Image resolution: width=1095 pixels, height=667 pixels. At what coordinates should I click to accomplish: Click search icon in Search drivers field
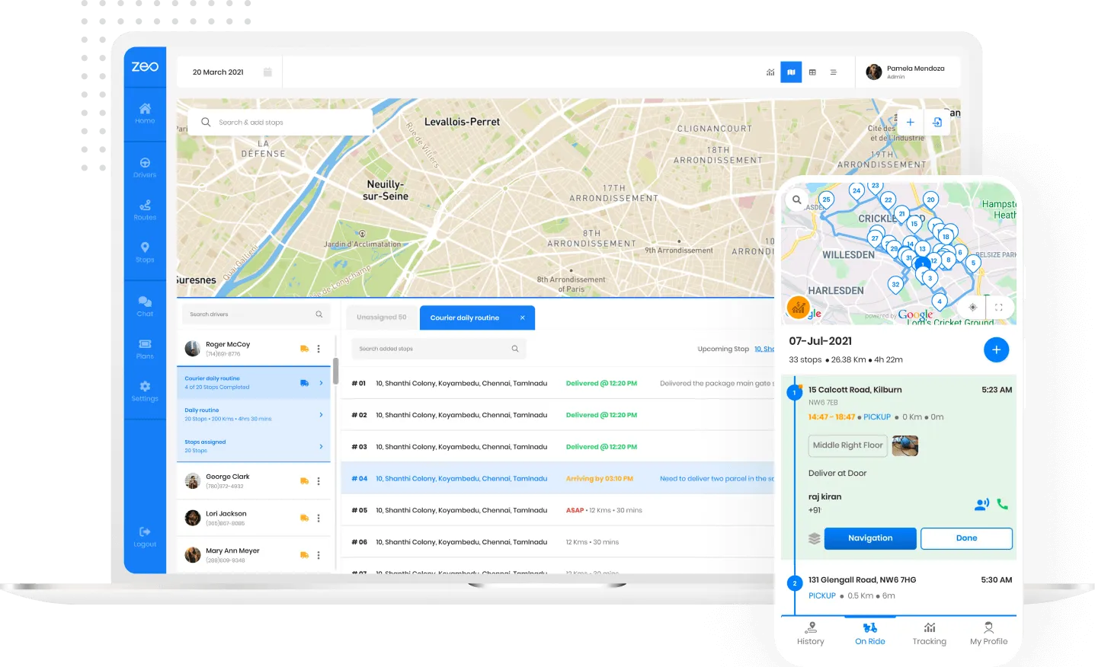coord(319,314)
